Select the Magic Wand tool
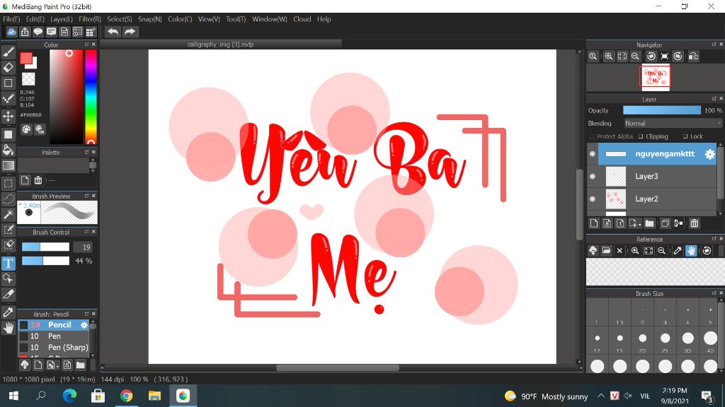Image resolution: width=725 pixels, height=407 pixels. pos(8,214)
